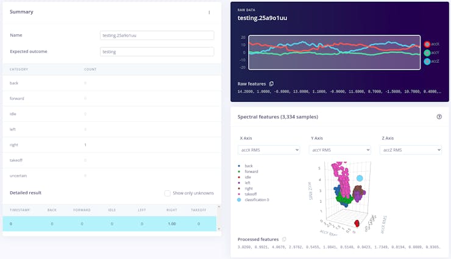Select the highlighted detailed result row

(109, 224)
